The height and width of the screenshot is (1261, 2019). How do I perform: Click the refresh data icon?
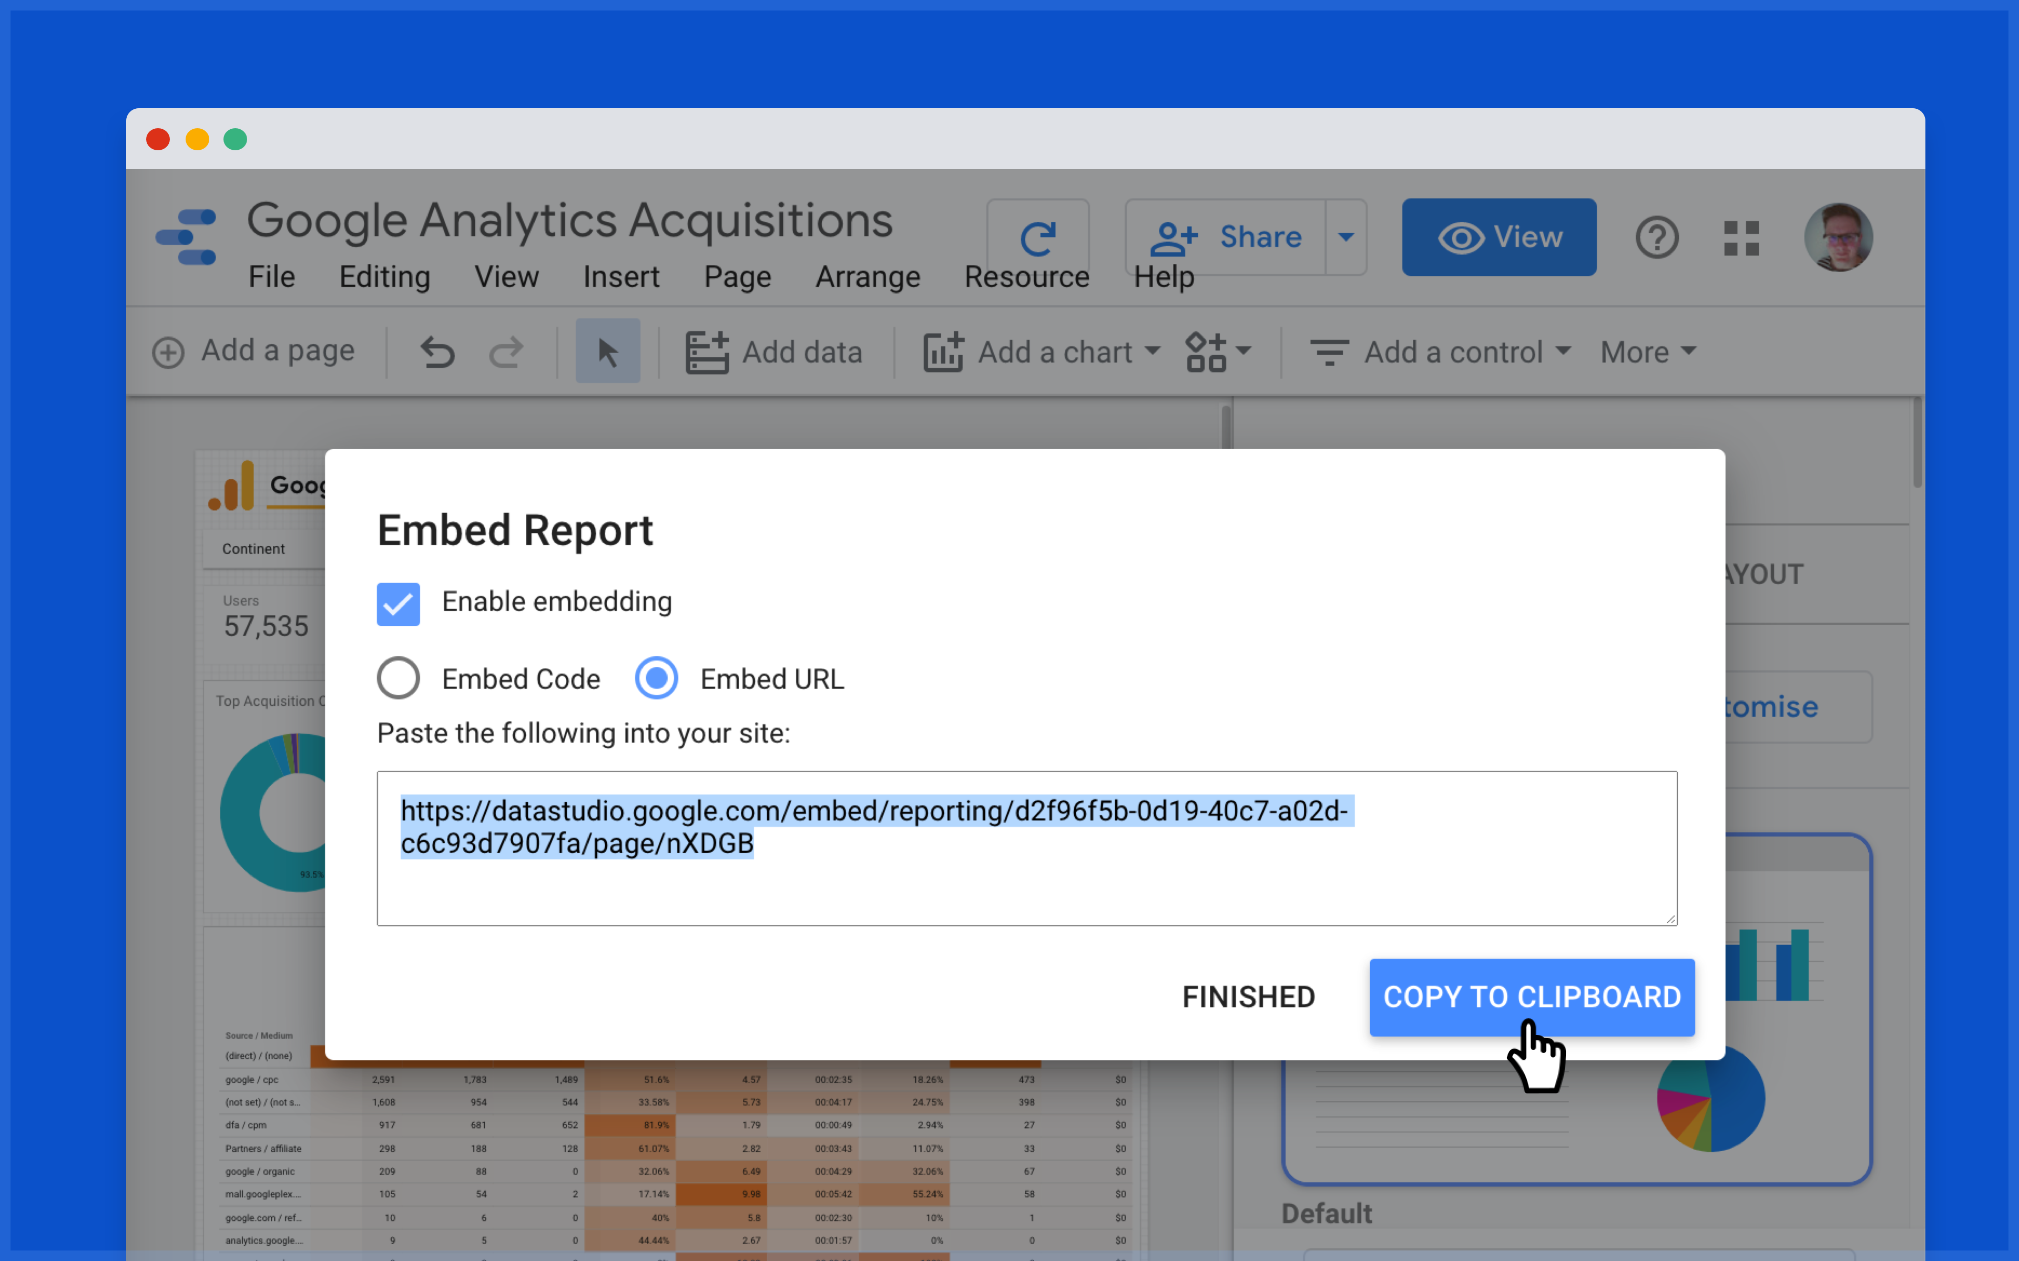1037,239
